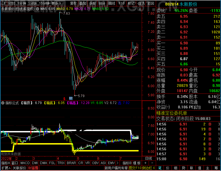Click the minus button to remove an indicator pane
This screenshot has height=171, width=221.
coord(152,163)
